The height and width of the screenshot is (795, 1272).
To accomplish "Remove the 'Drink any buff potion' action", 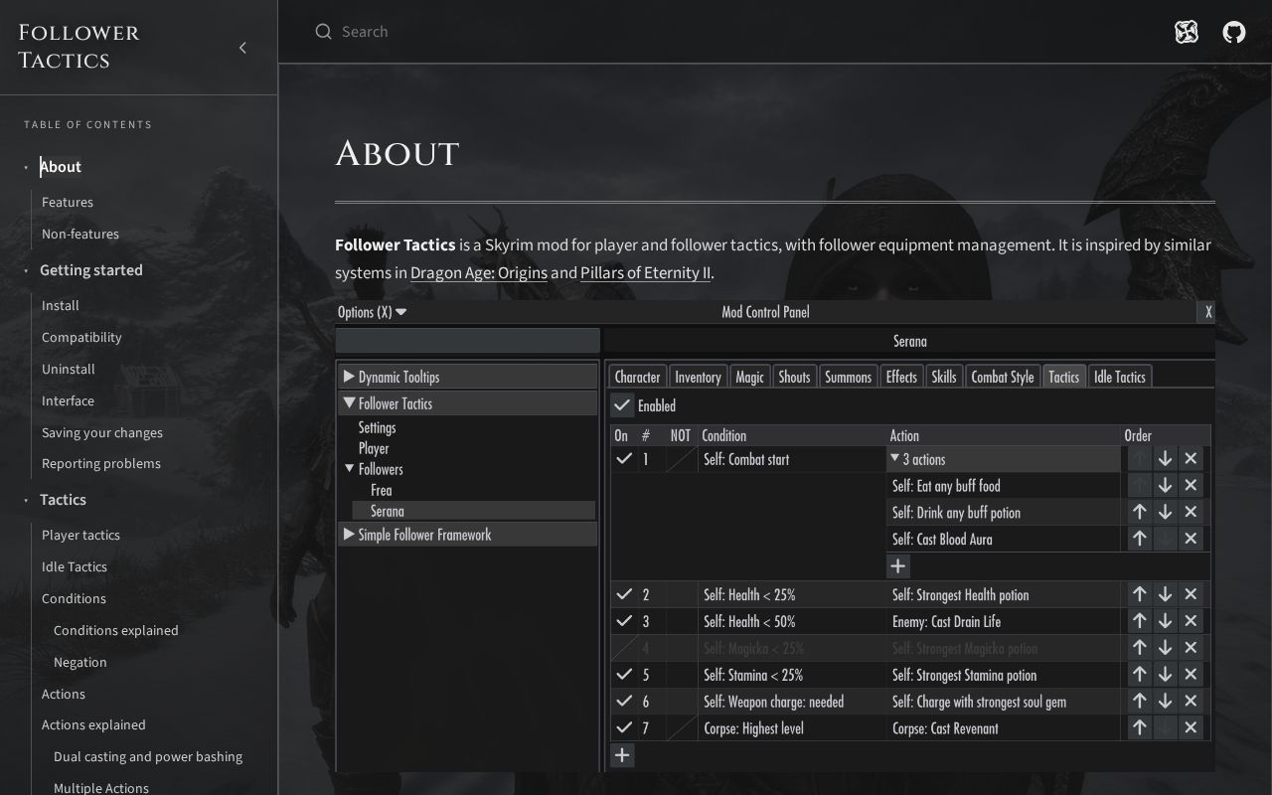I will (x=1191, y=512).
